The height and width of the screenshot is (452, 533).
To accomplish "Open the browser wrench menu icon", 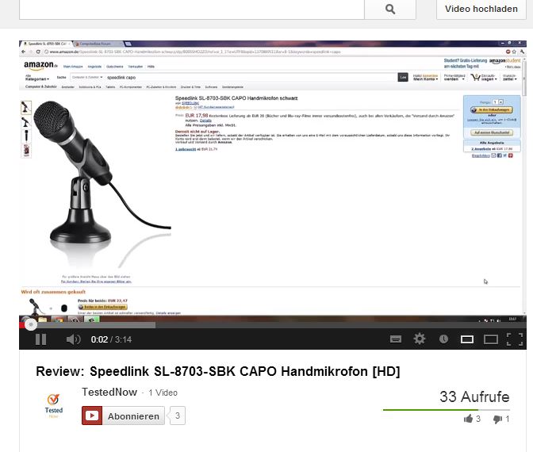I will click(x=522, y=52).
